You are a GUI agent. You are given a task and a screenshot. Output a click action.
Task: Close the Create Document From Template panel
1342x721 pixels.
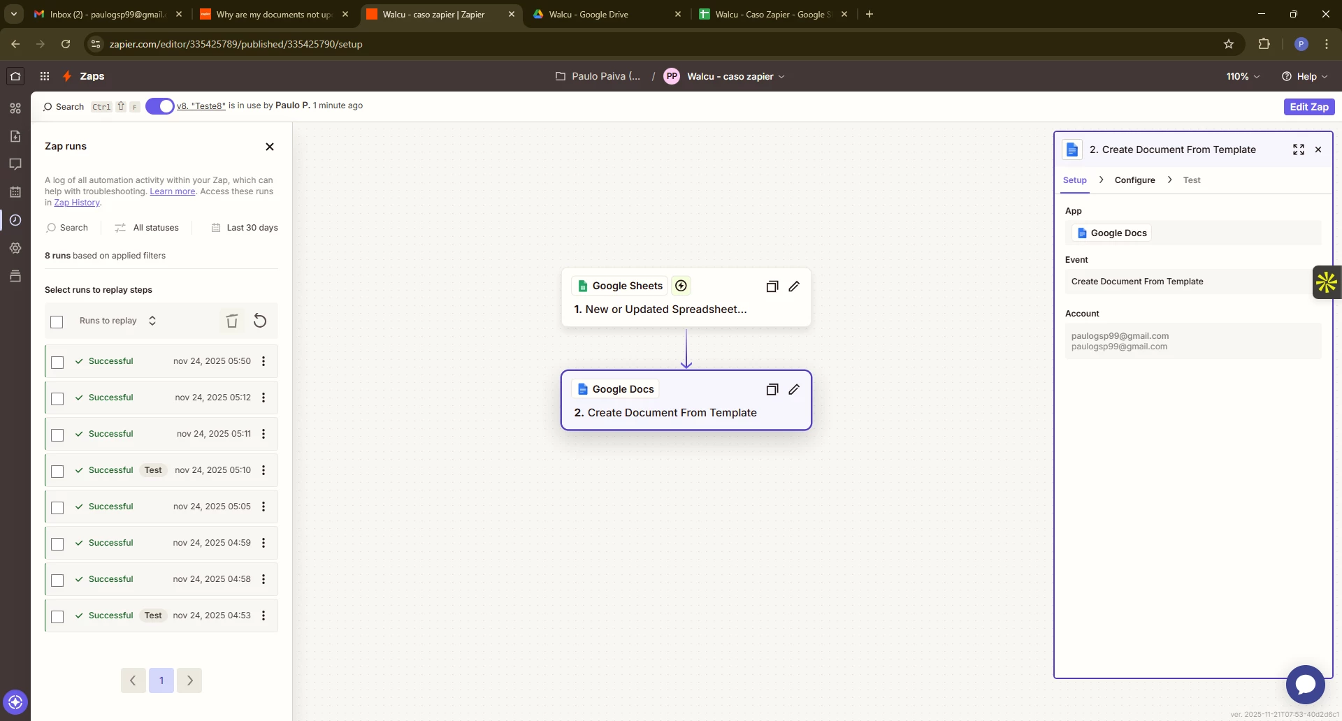(x=1318, y=150)
